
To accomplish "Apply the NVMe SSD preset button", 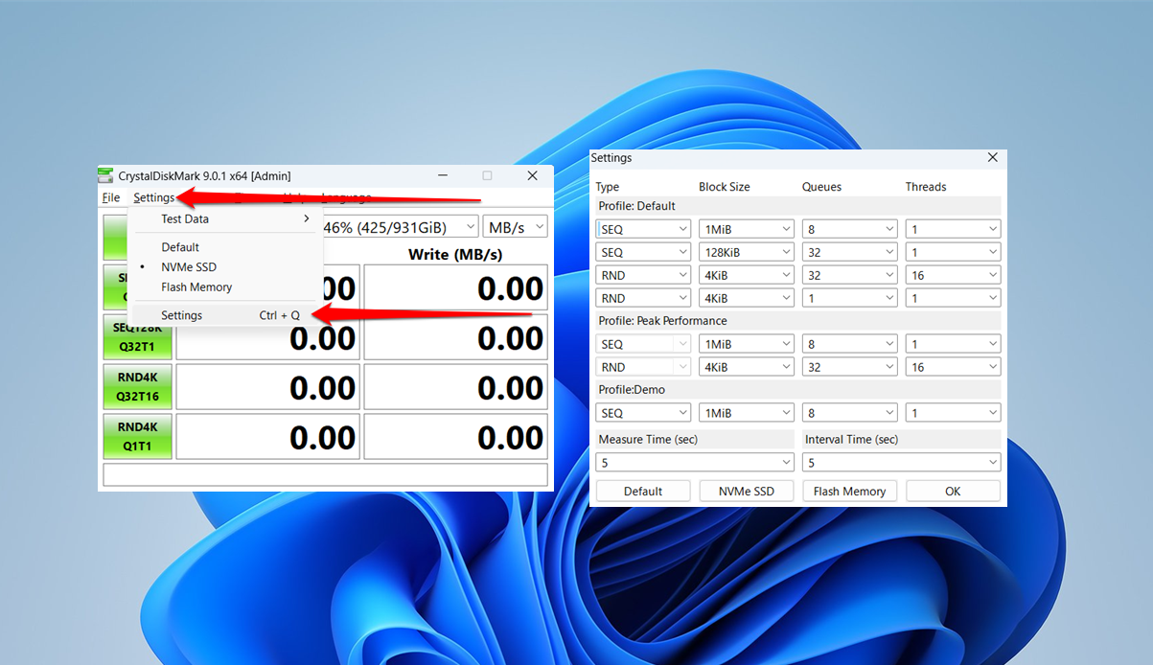I will 746,491.
